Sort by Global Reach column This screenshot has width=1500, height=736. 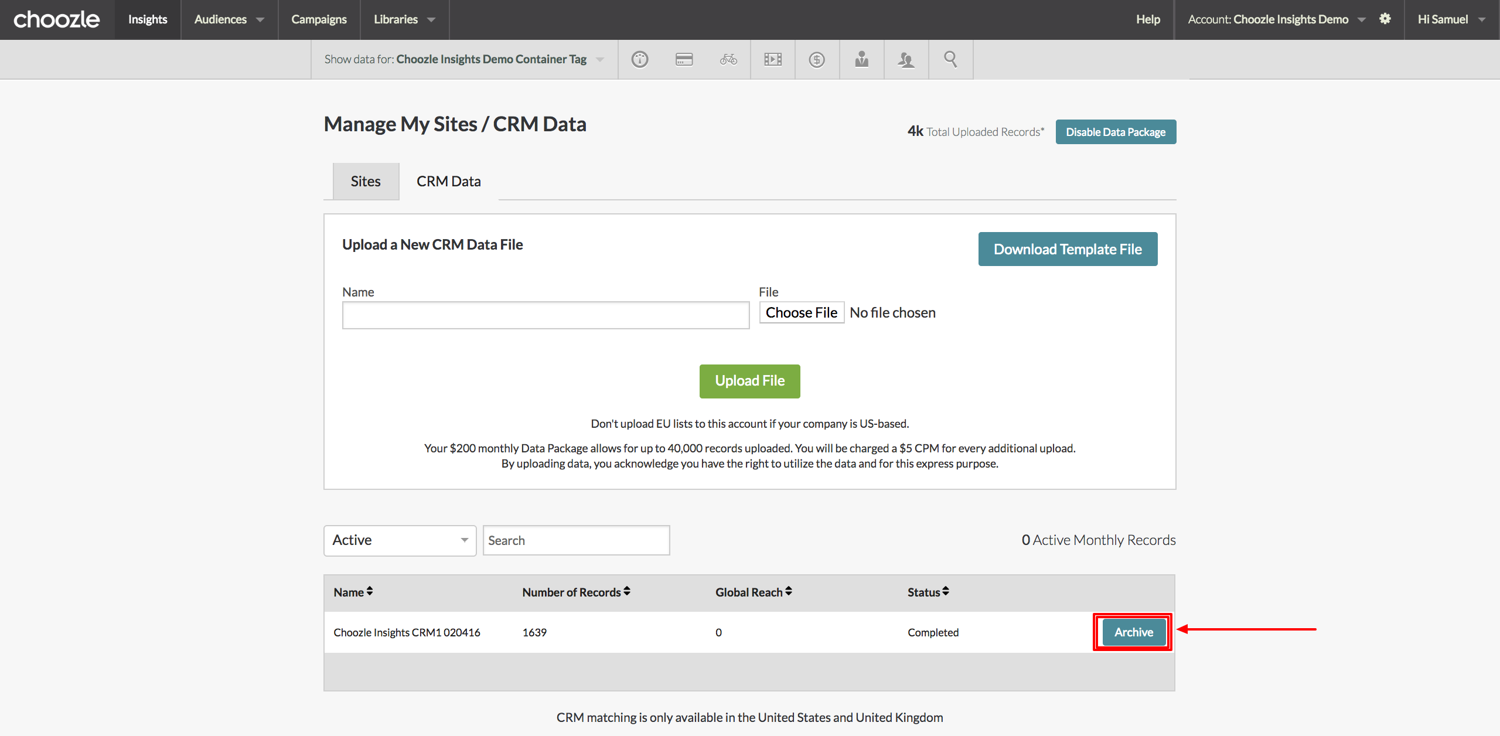754,592
